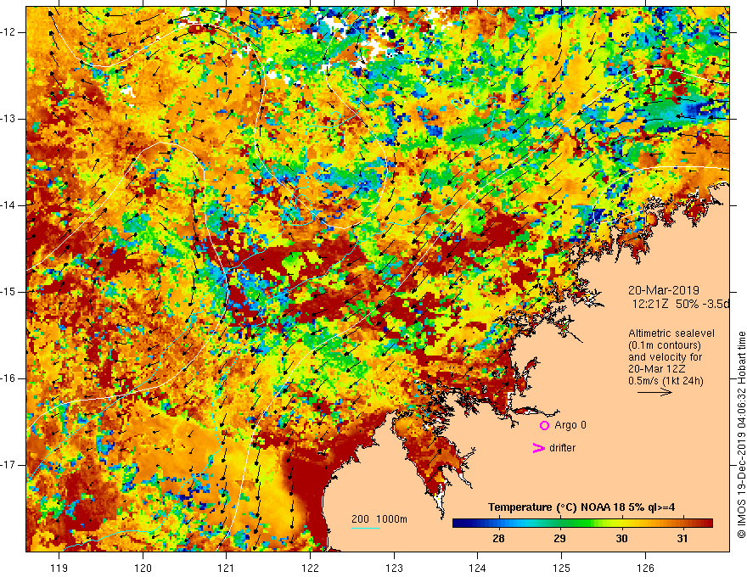This screenshot has height=577, width=747.
Task: Click the temperature color bar legend
Action: [x=582, y=524]
